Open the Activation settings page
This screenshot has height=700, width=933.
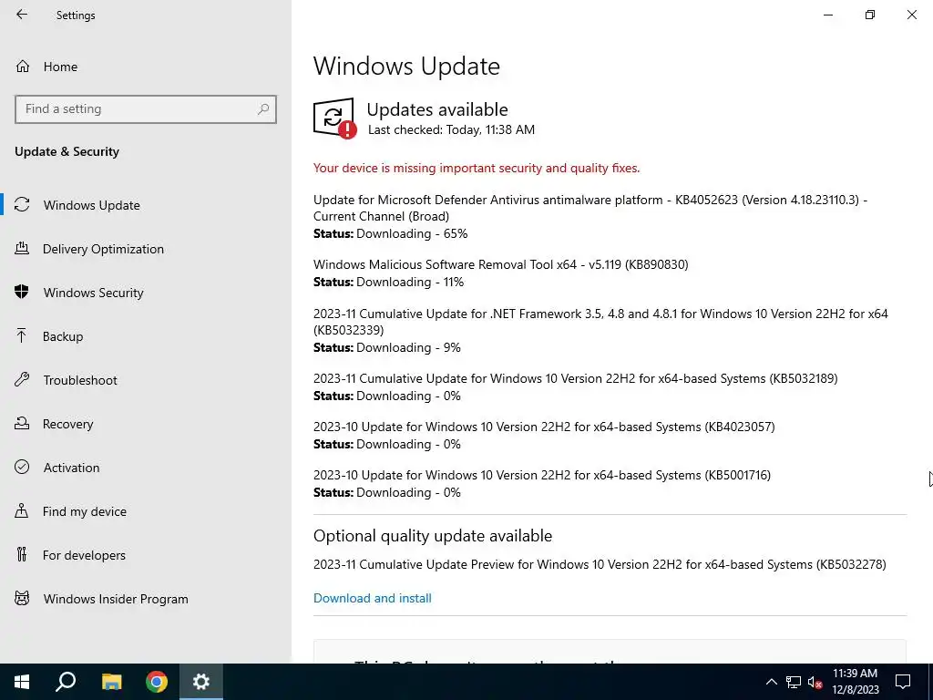71,468
